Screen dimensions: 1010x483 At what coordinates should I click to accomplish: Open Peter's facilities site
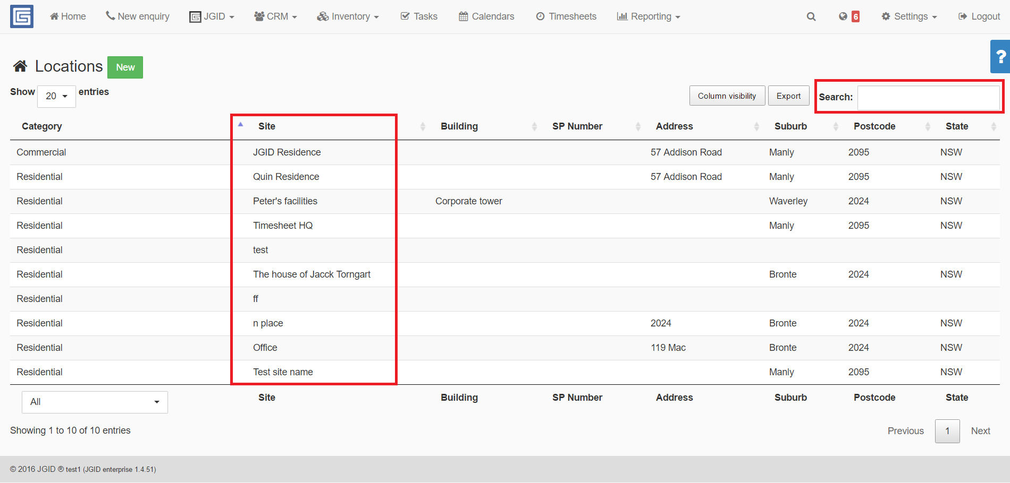pyautogui.click(x=285, y=201)
